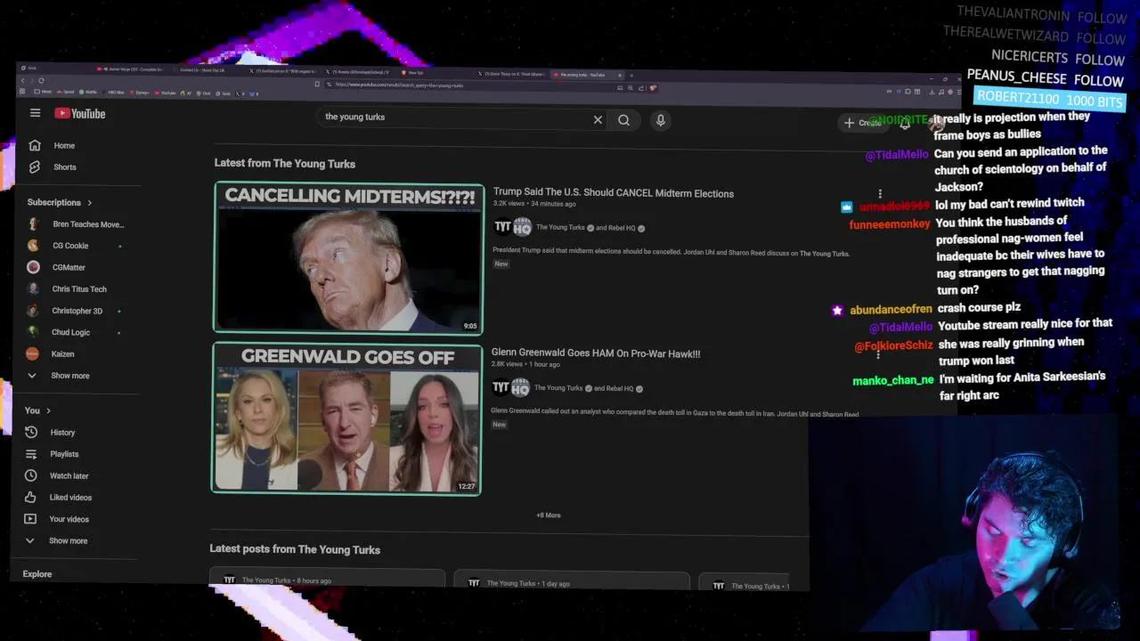Open Explore section heading
Viewport: 1140px width, 641px height.
click(37, 574)
